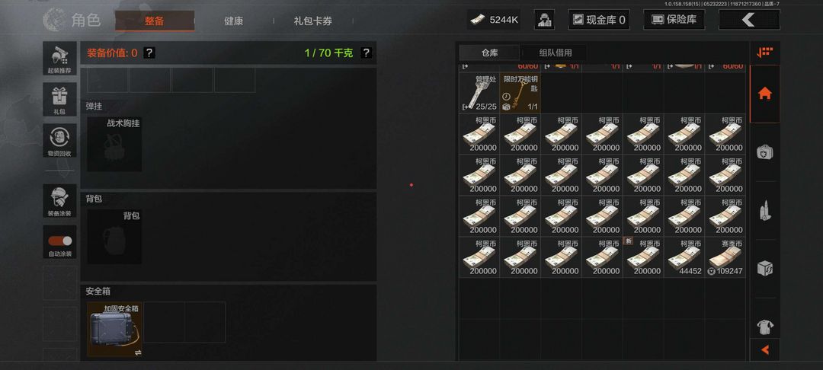
Task: Switch to the 健康 tab
Action: (x=234, y=21)
